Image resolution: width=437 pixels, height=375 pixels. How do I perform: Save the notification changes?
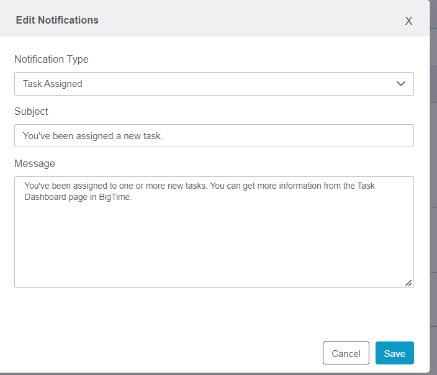tap(394, 353)
